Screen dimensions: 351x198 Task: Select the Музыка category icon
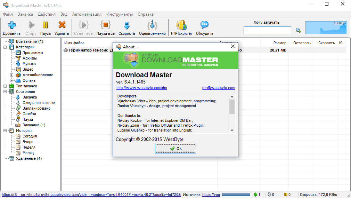[x=18, y=64]
